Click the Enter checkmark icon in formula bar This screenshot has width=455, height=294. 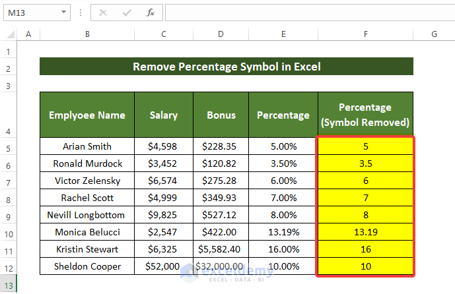[126, 13]
